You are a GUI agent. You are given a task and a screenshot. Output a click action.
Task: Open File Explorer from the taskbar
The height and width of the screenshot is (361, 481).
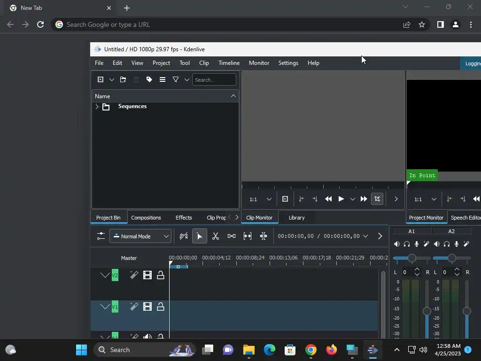coord(249,350)
